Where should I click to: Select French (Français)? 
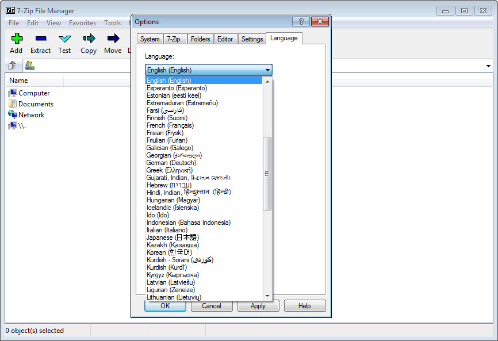point(204,125)
